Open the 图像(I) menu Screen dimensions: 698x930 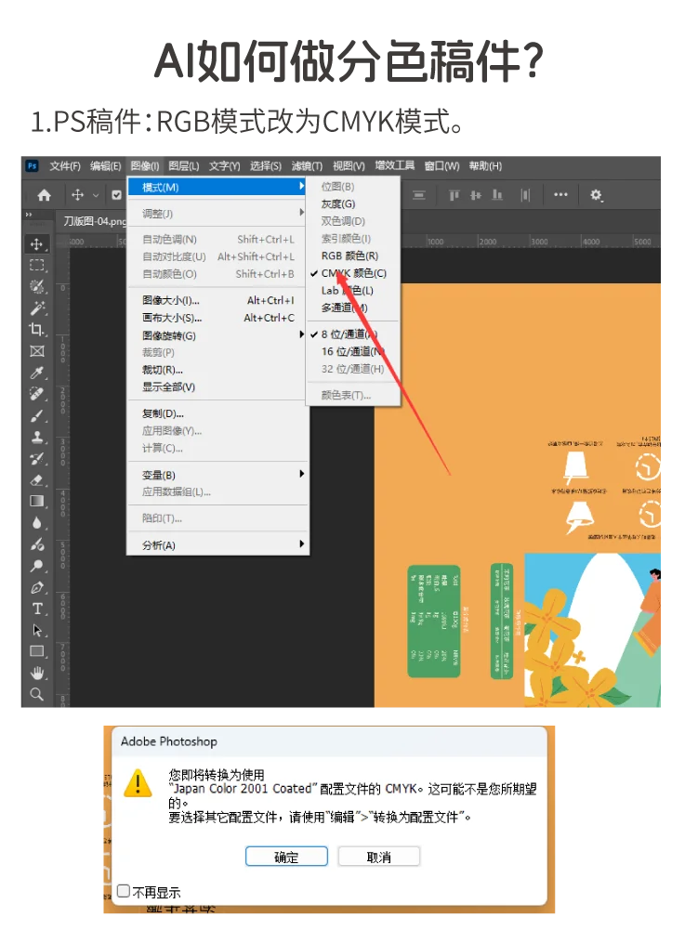pyautogui.click(x=145, y=166)
